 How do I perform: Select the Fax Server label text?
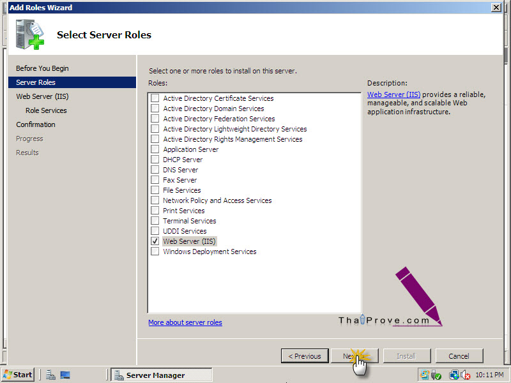point(180,180)
